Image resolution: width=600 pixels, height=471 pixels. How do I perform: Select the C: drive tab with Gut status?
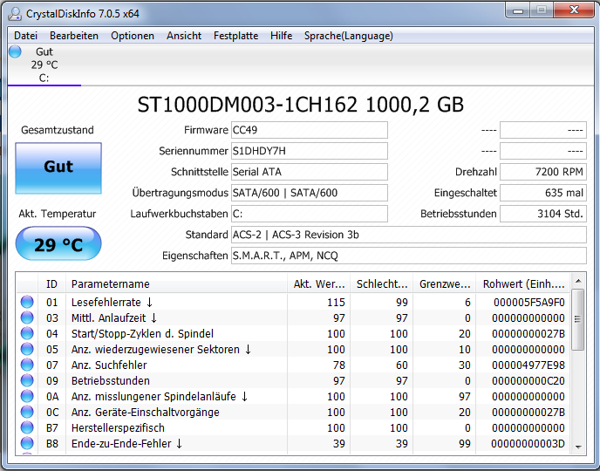[x=44, y=65]
